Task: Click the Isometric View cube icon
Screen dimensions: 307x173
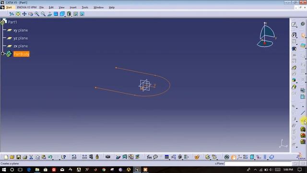Action: (x=62, y=14)
